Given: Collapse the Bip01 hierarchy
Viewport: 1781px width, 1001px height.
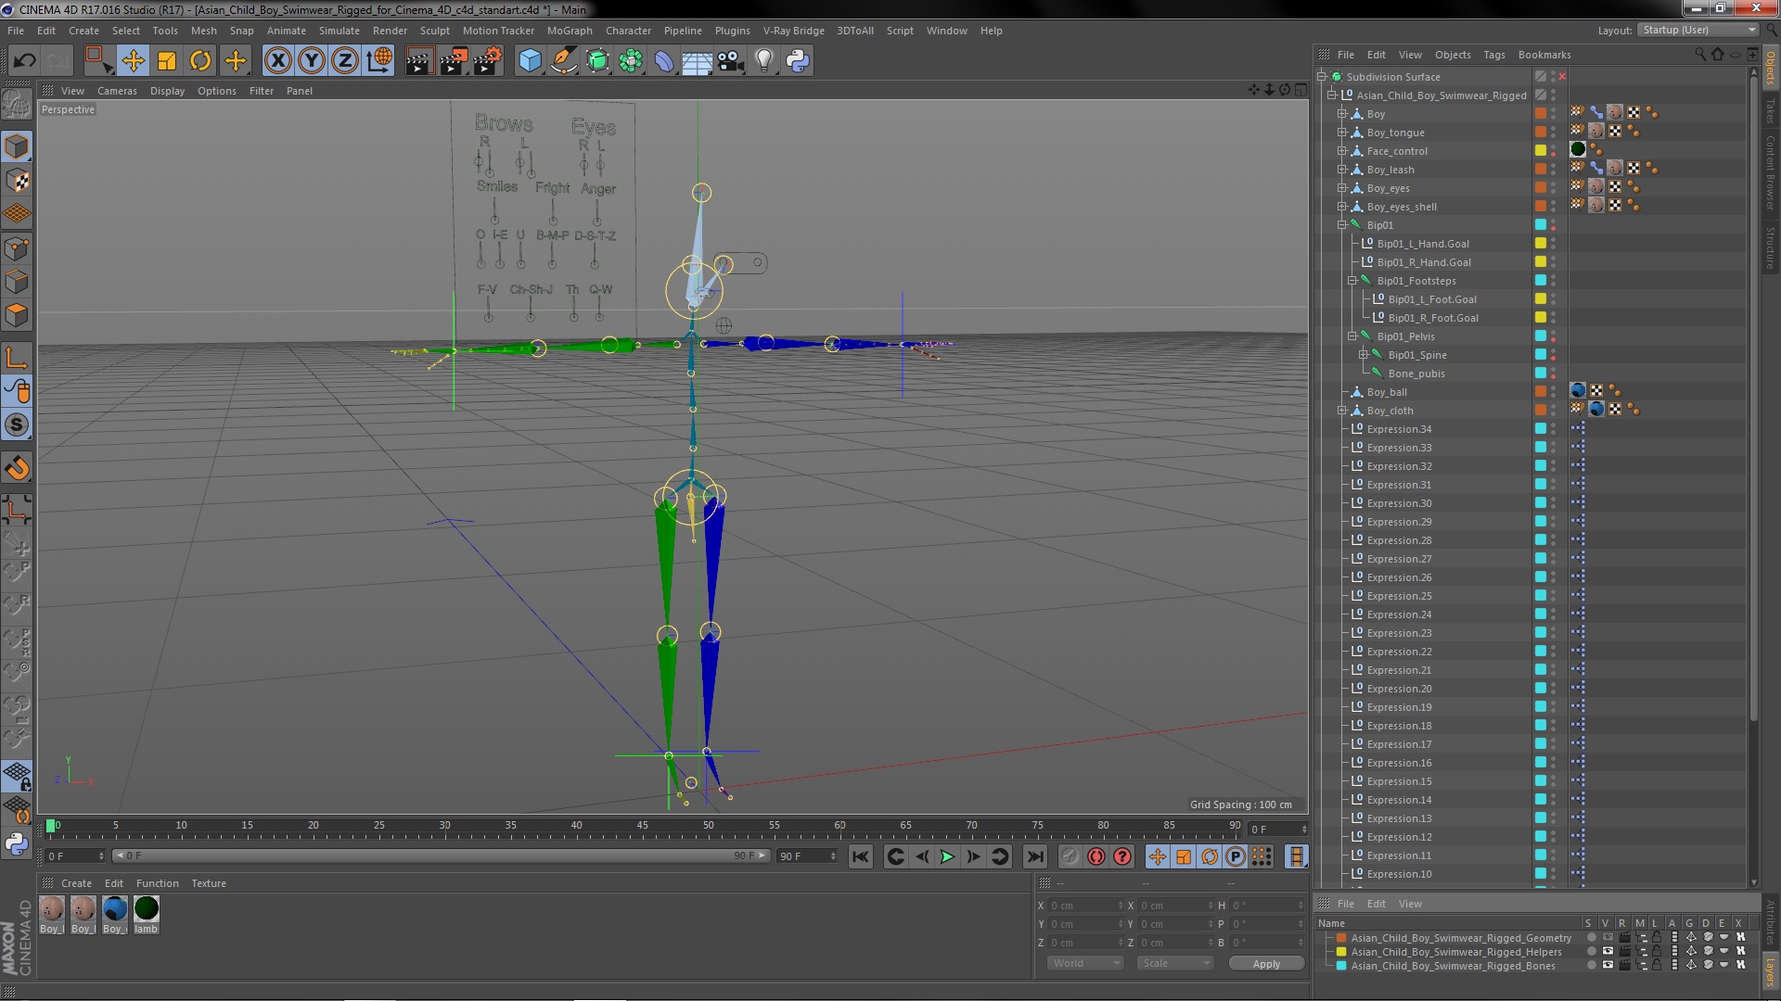Looking at the screenshot, I should click(x=1341, y=225).
